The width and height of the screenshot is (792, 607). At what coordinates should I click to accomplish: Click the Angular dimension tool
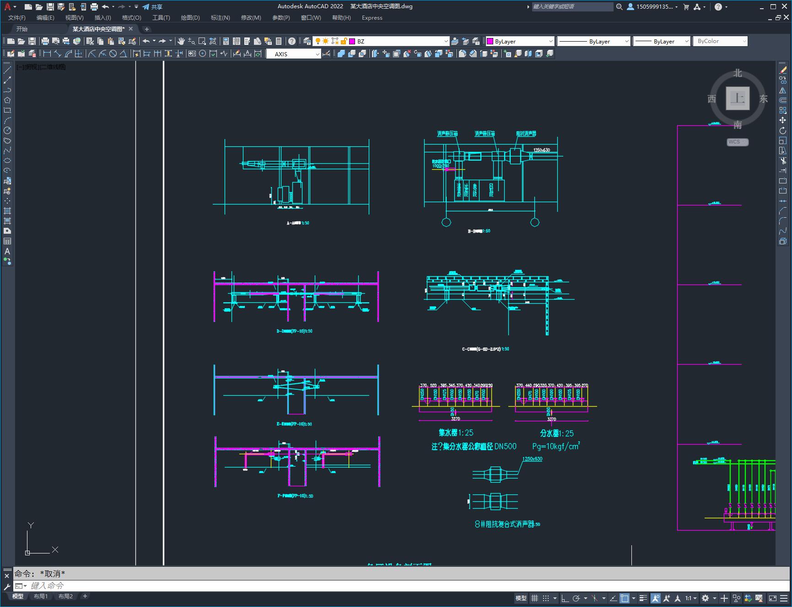[124, 54]
